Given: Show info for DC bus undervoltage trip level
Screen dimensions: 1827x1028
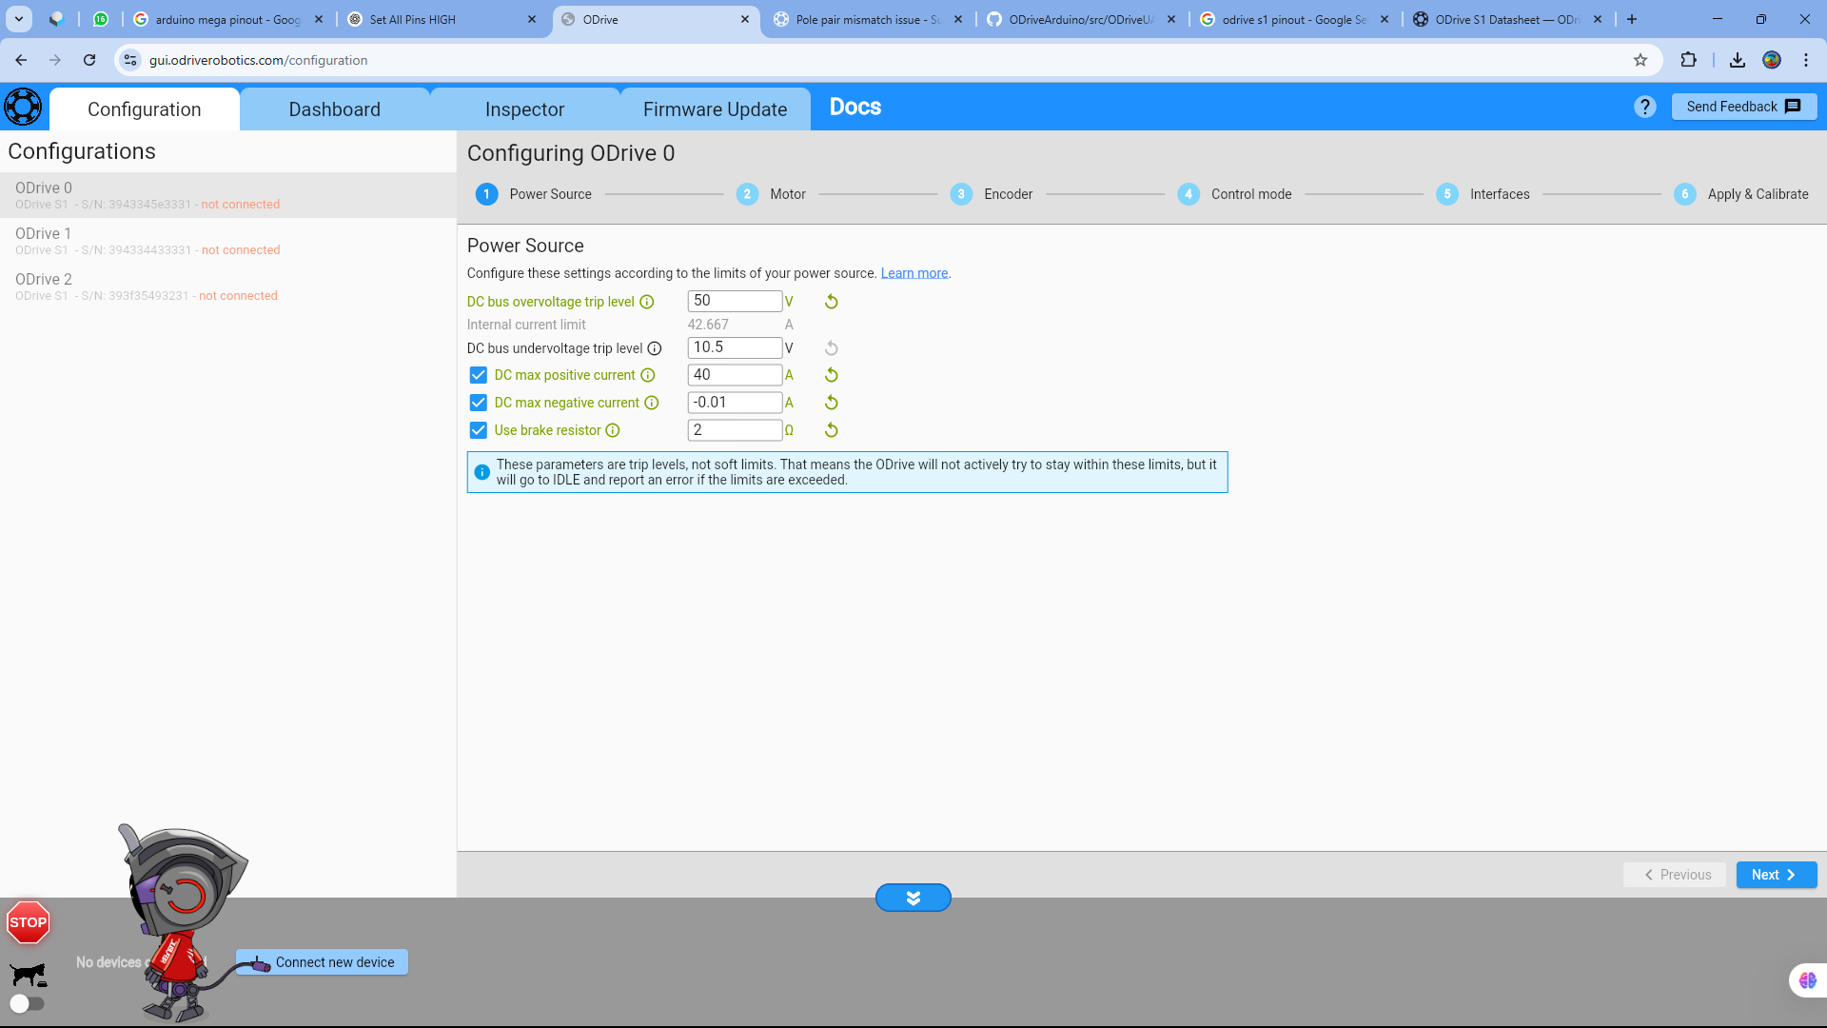Looking at the screenshot, I should 655,348.
